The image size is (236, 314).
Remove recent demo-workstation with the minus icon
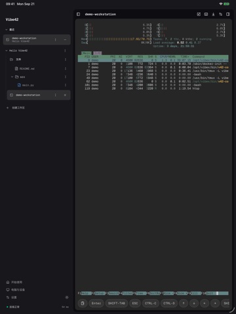65,40
